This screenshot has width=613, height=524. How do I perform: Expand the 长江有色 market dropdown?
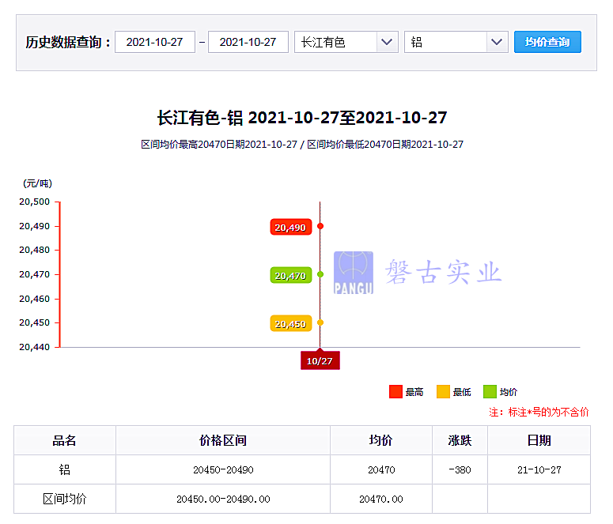(346, 42)
